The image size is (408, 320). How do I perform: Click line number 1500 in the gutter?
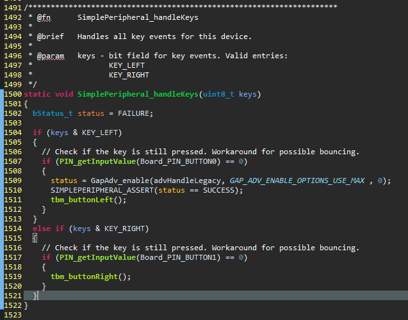pyautogui.click(x=13, y=94)
